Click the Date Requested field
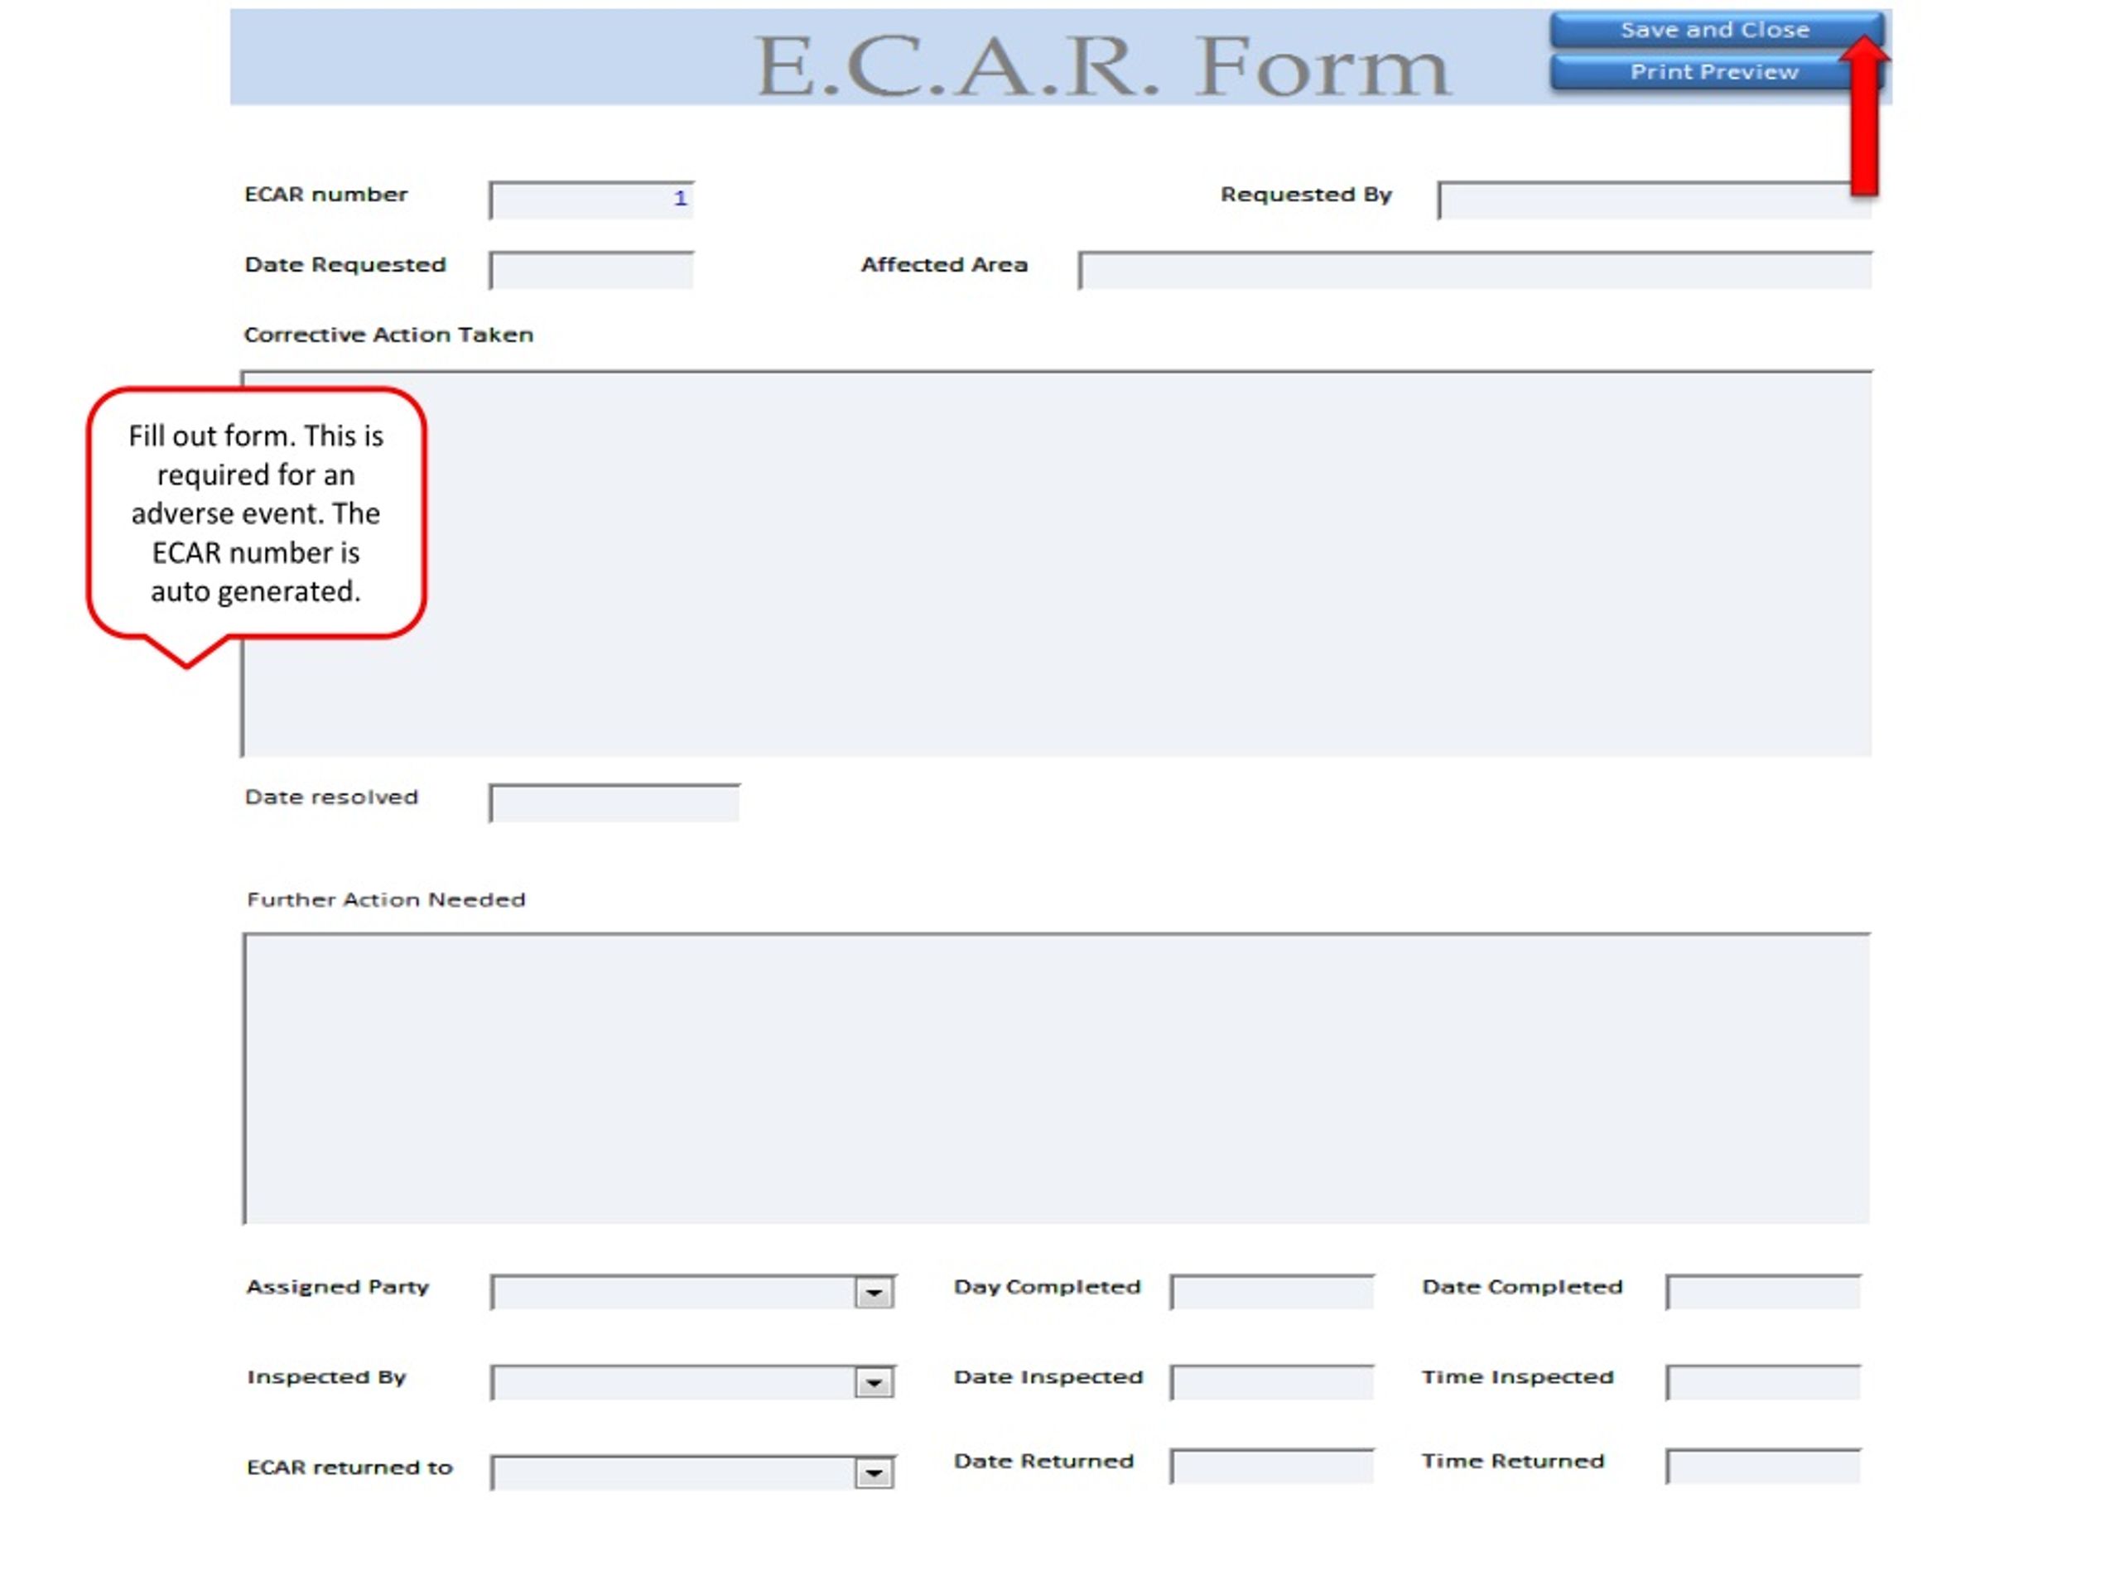Viewport: 2120px width, 1590px height. (x=591, y=270)
